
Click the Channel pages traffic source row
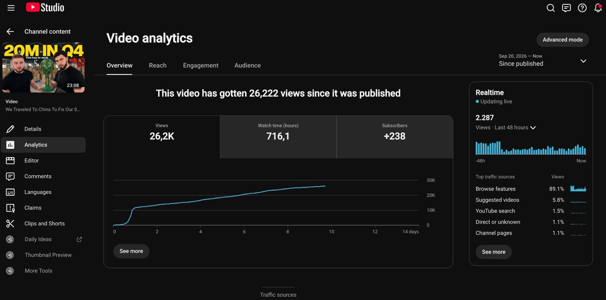(531, 233)
